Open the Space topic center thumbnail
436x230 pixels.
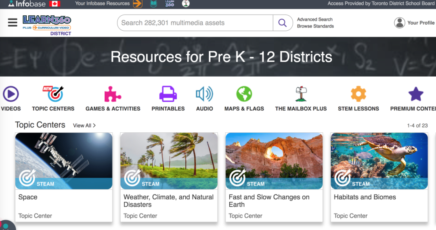(64, 161)
